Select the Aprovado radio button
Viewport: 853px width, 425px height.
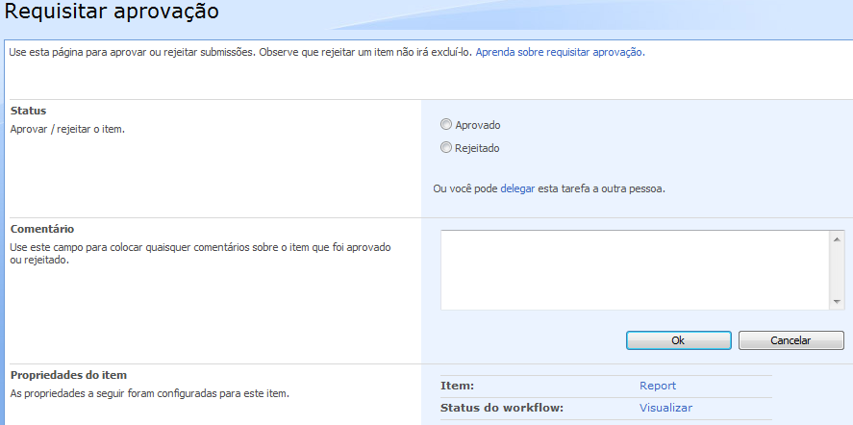click(445, 125)
